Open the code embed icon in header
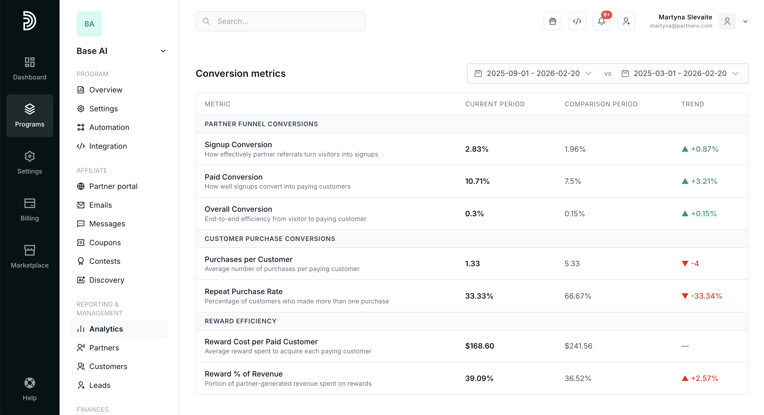 point(577,21)
